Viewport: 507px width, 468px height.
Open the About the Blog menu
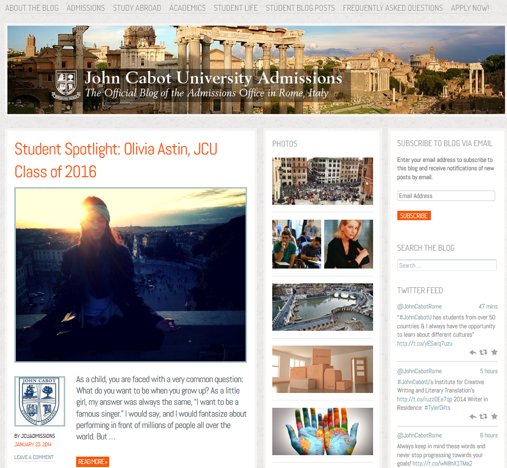click(32, 8)
